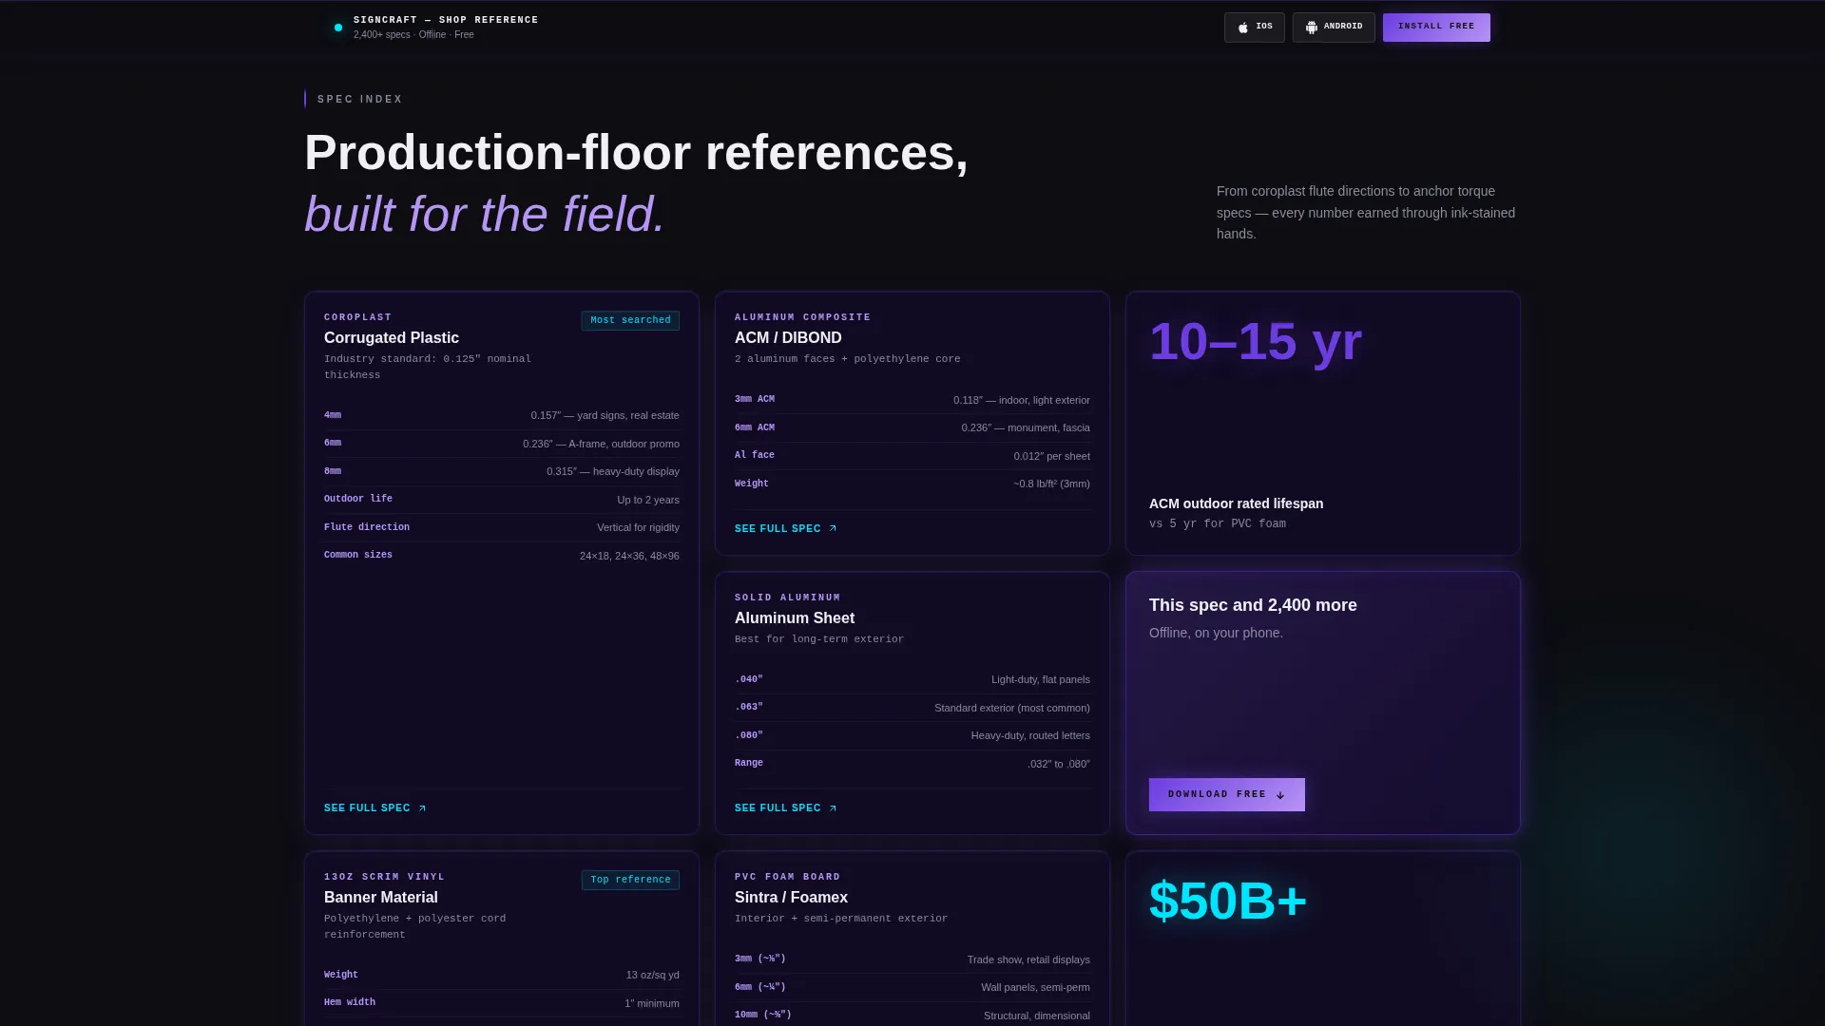Click arrow icon on ACM / DIBOND's See Full Spec

[x=833, y=529]
